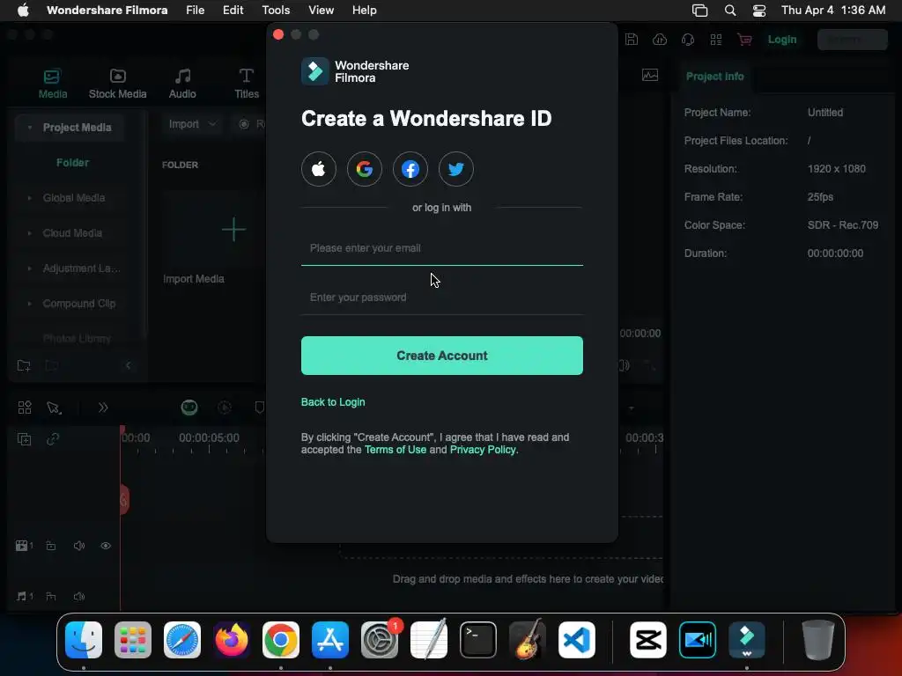Open the shopping cart icon

coord(744,39)
